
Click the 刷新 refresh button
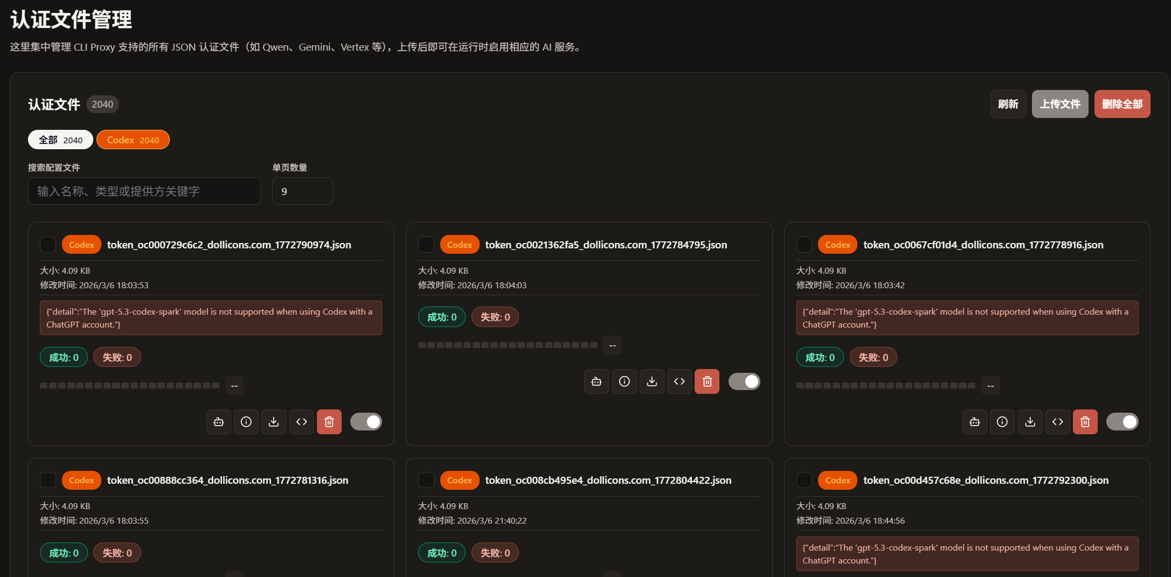[x=1008, y=104]
